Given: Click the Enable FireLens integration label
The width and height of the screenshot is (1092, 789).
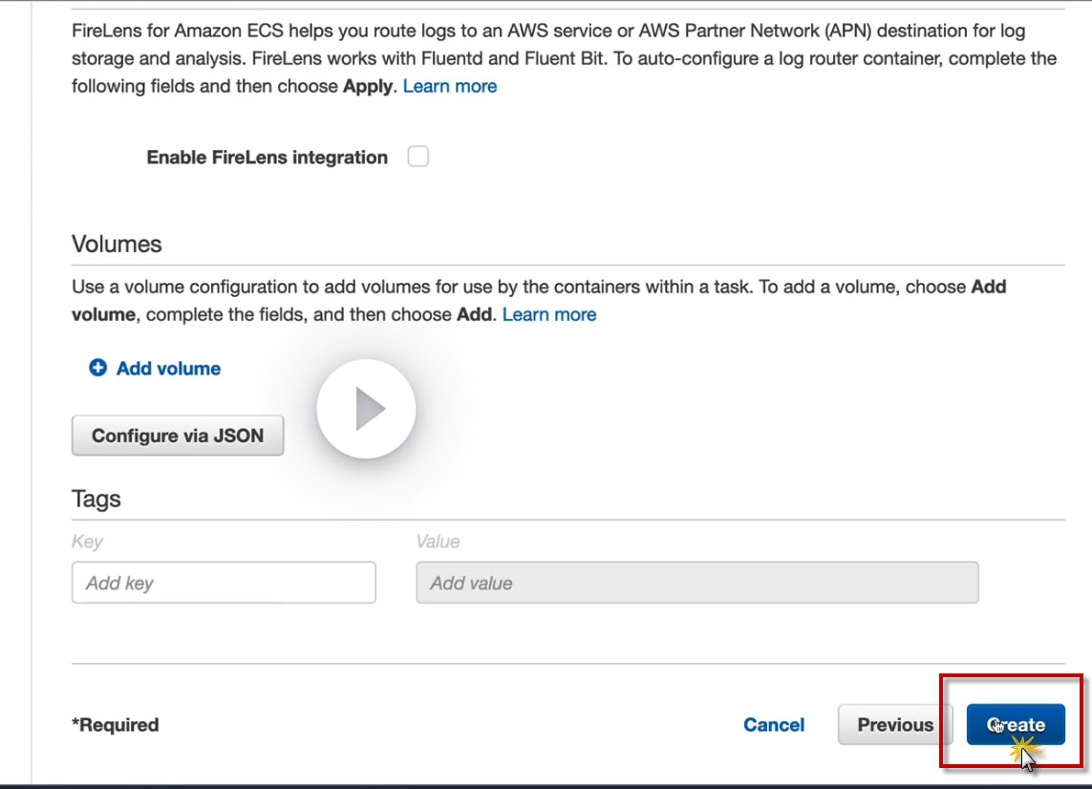Looking at the screenshot, I should (268, 158).
